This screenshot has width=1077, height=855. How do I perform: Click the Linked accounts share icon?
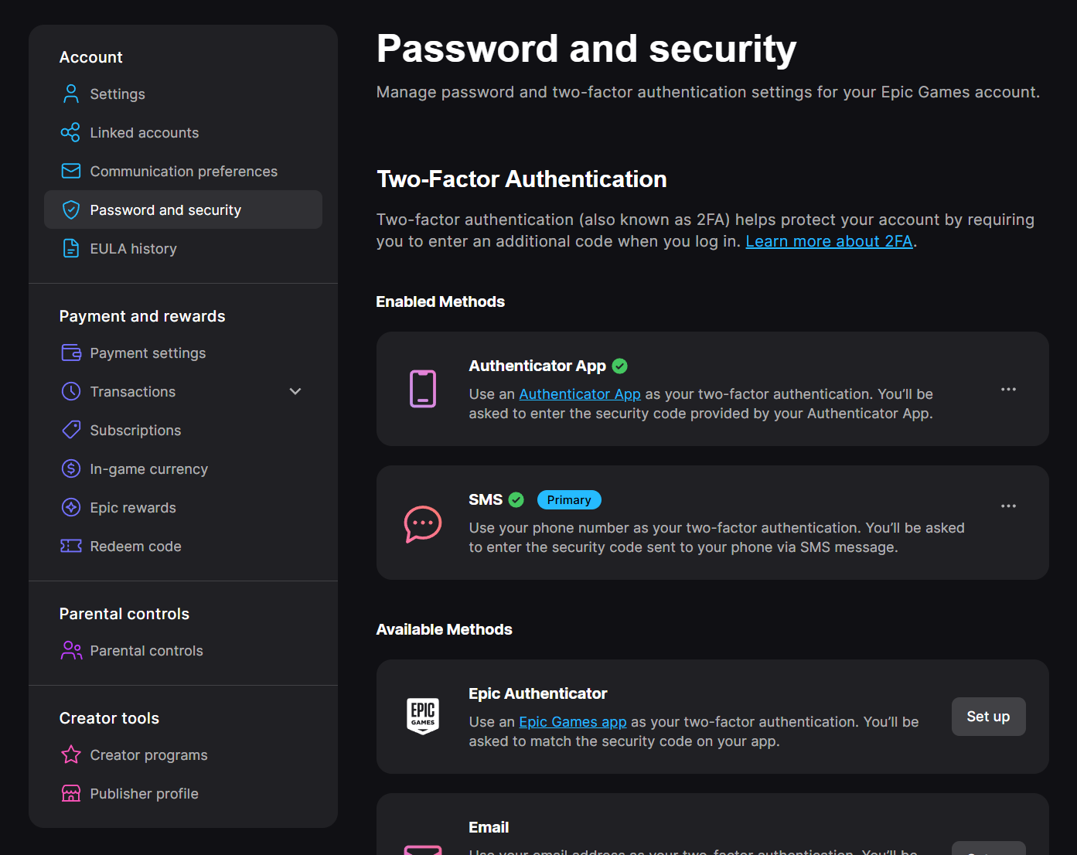71,133
